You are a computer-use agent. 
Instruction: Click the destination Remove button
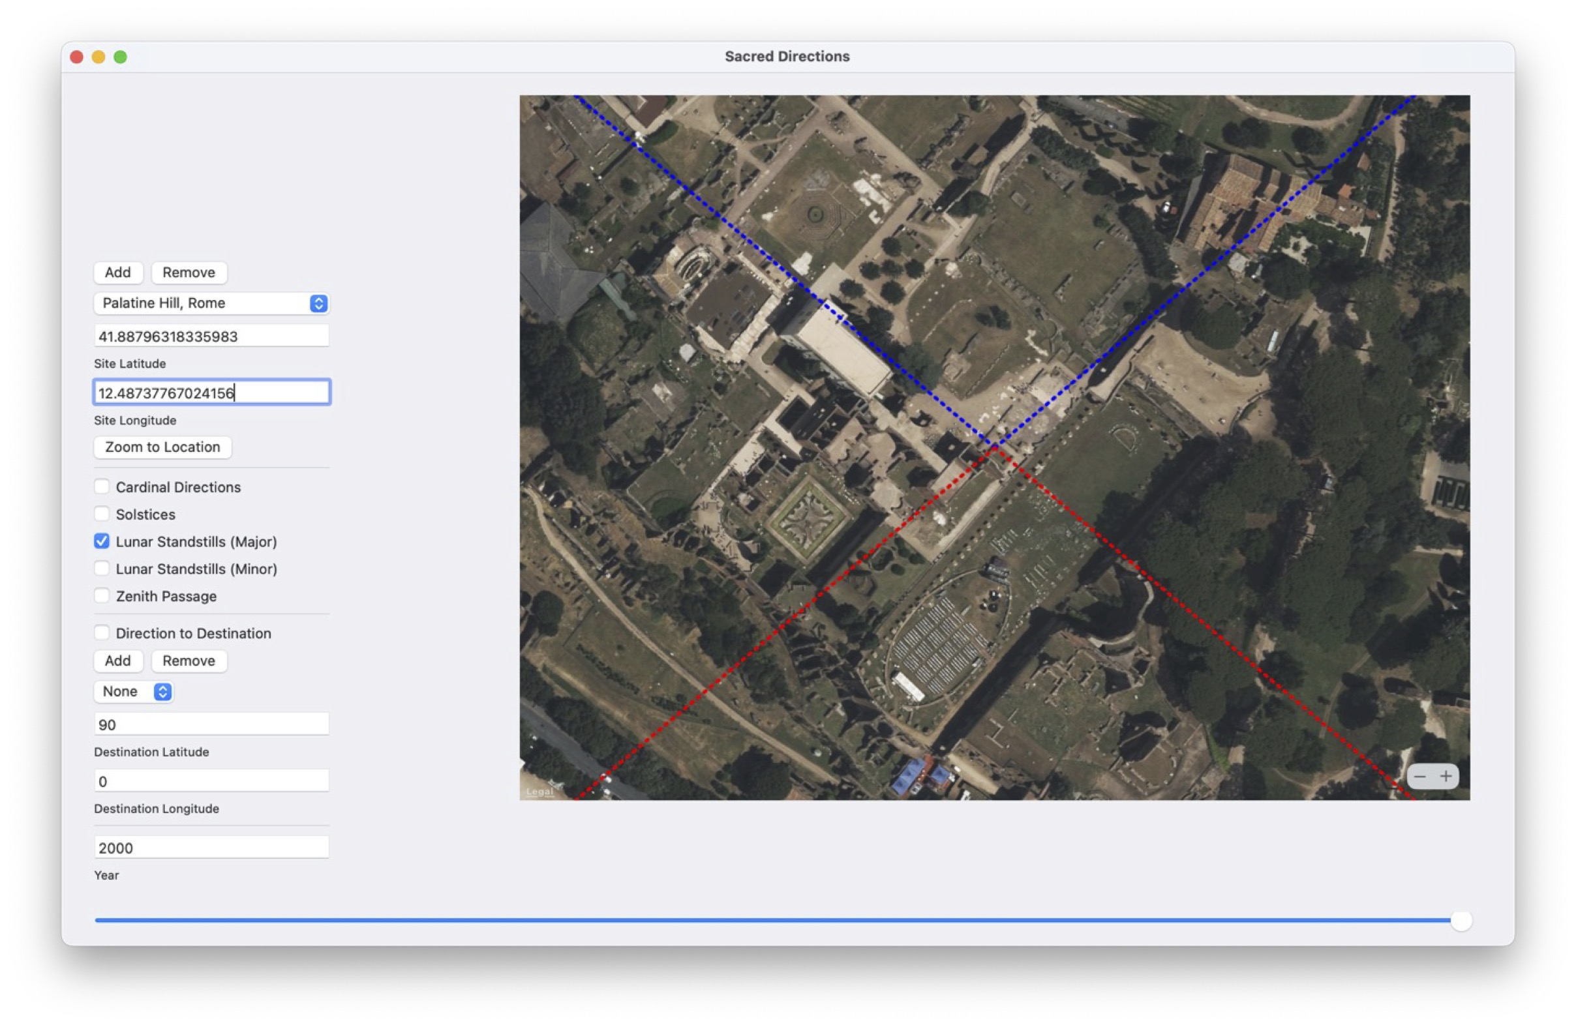[x=189, y=661]
